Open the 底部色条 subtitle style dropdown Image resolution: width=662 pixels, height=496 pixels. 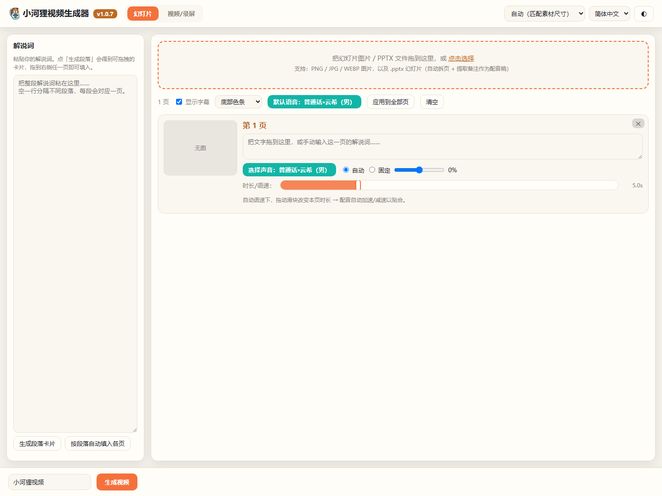238,102
